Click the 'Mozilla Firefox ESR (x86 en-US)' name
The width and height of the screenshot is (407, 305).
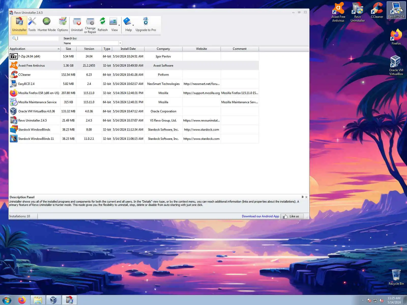(39, 93)
